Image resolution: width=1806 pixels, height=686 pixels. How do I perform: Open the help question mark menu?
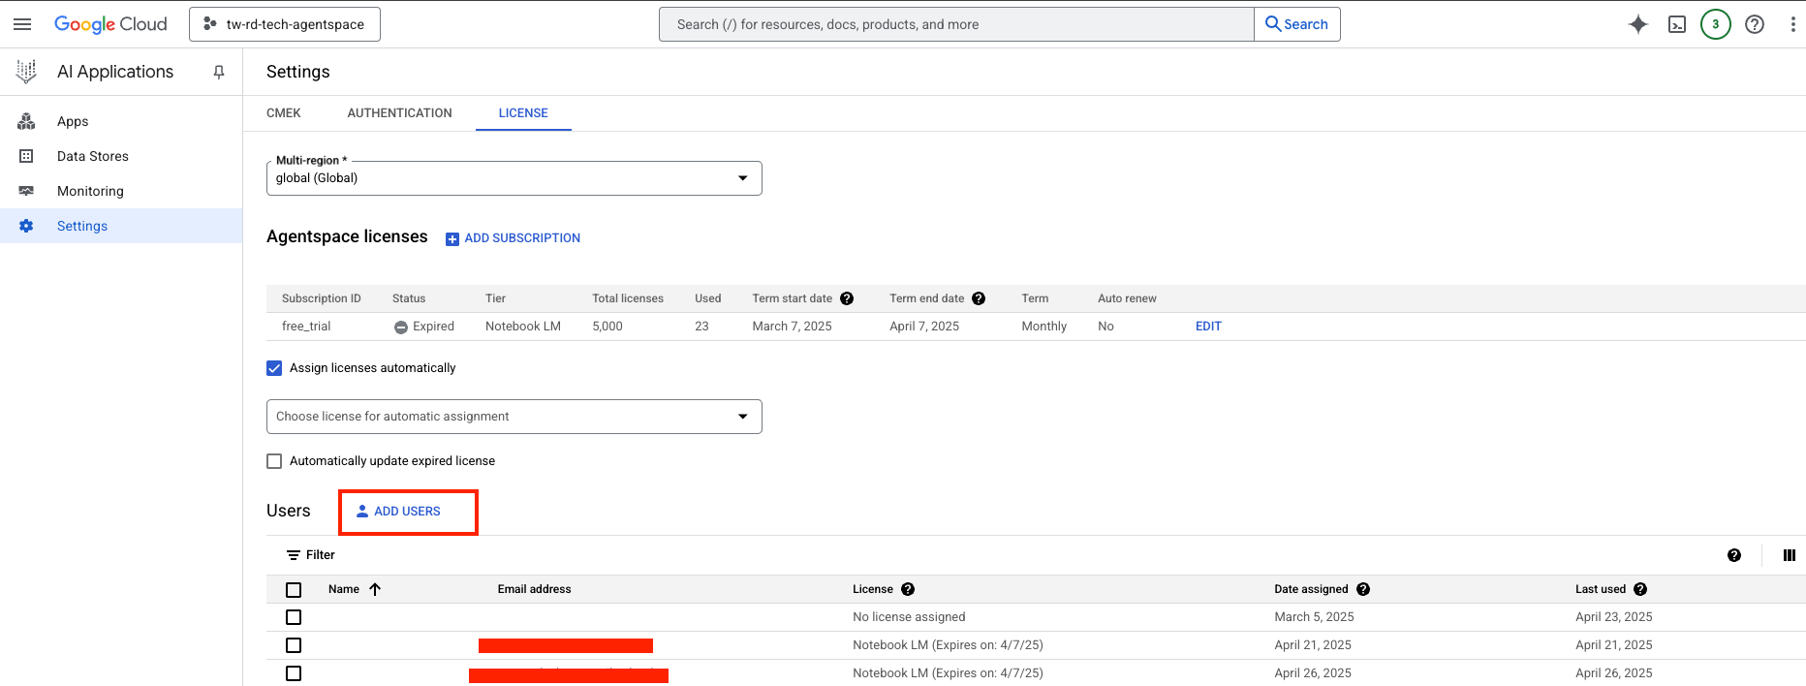pyautogui.click(x=1754, y=24)
